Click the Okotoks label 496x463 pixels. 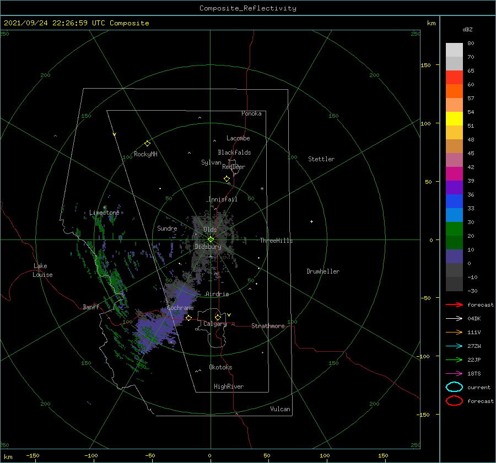[x=220, y=367]
